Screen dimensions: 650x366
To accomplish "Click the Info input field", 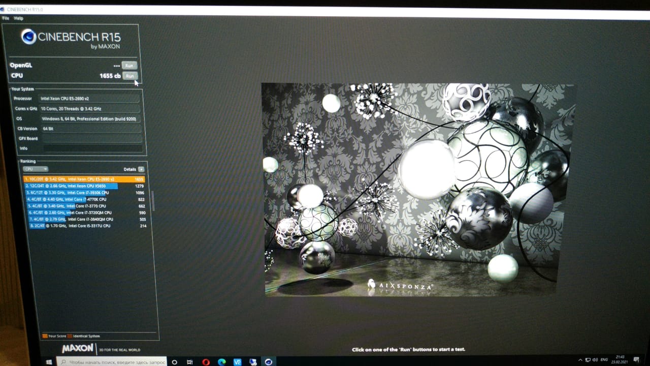I will [x=92, y=148].
